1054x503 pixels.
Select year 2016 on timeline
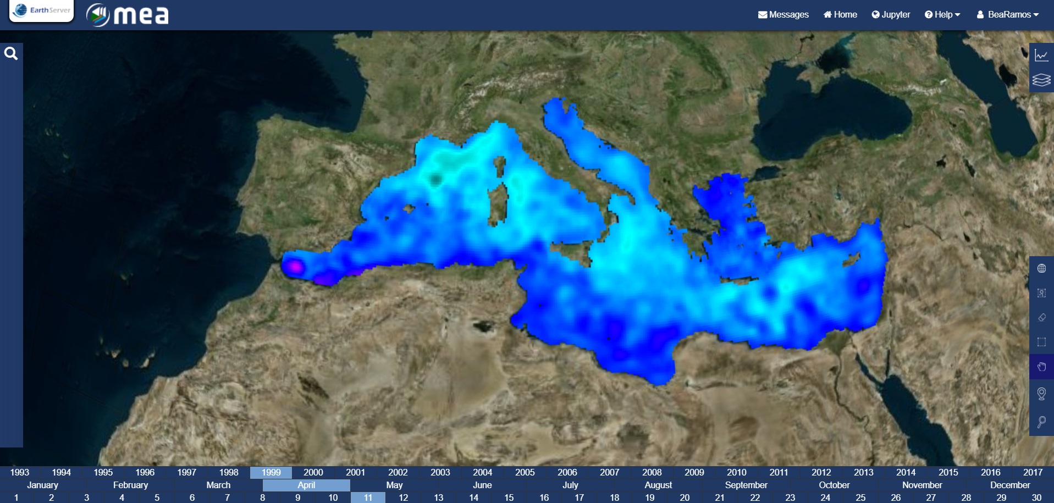pos(991,472)
